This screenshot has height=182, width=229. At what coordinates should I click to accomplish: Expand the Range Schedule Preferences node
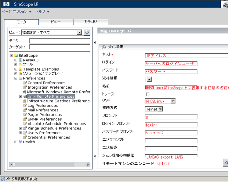pyautogui.click(x=20, y=128)
